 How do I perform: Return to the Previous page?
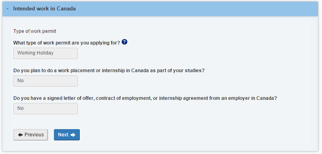point(31,135)
